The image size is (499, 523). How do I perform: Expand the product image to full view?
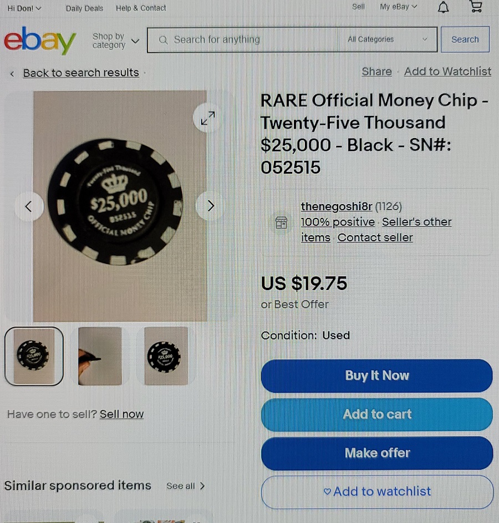tap(208, 118)
